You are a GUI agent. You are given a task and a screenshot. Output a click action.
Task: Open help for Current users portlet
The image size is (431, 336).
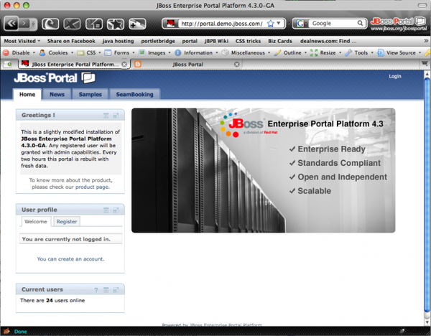96,290
